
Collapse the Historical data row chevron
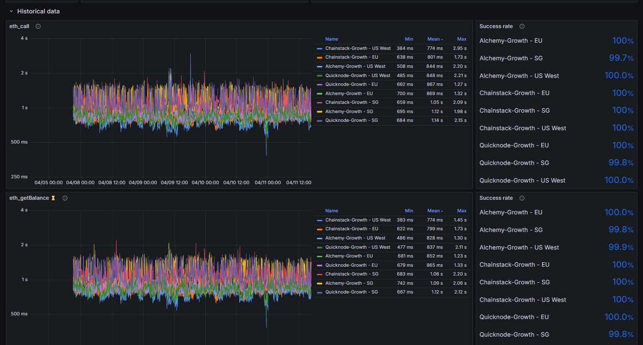click(11, 11)
